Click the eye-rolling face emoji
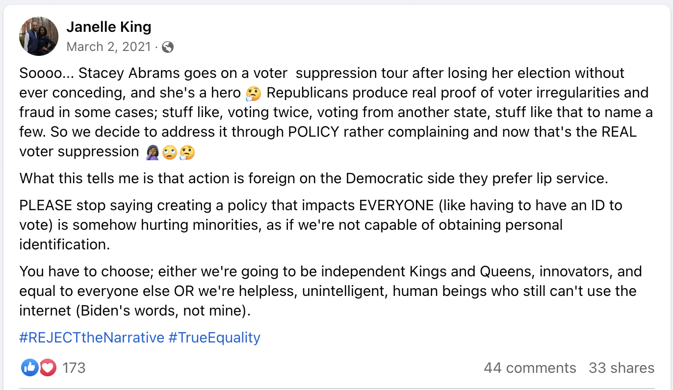Image resolution: width=673 pixels, height=390 pixels. pyautogui.click(x=170, y=152)
